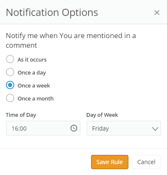Click the Once a month label text
167x175 pixels.
click(36, 98)
